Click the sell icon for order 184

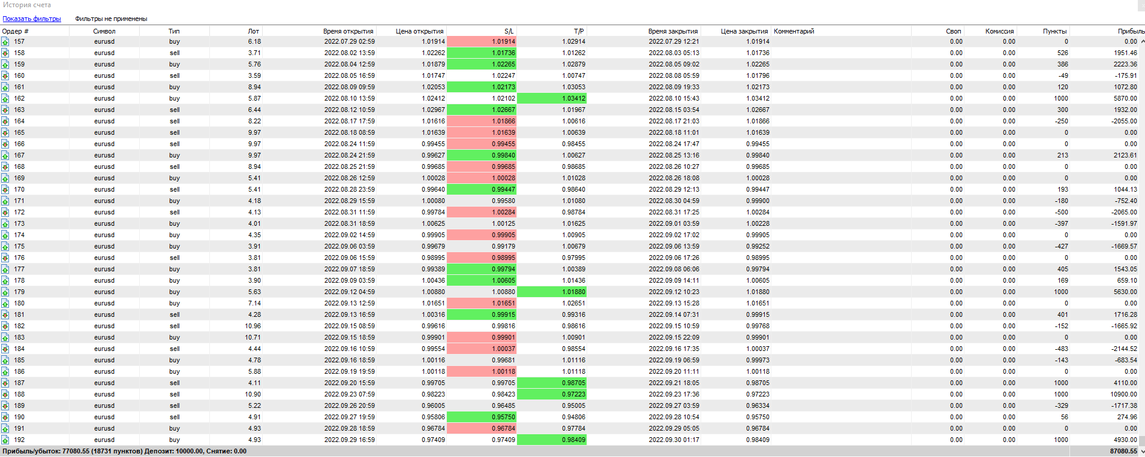5,349
